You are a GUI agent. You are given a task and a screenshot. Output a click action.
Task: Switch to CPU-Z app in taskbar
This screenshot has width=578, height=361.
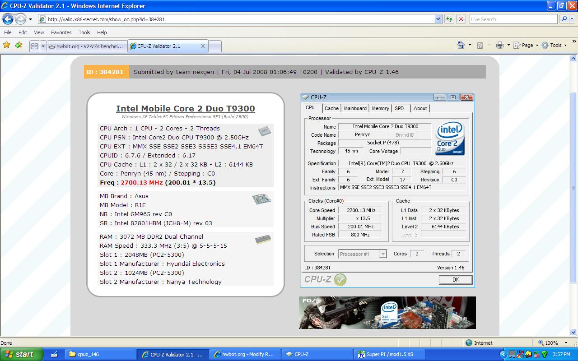click(x=318, y=354)
